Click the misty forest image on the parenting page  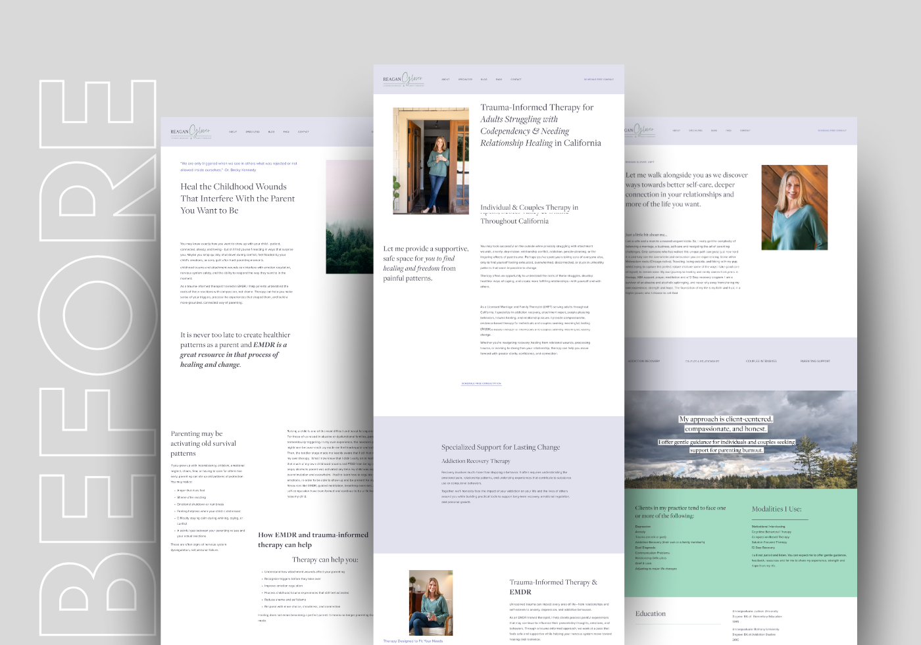tap(349, 216)
